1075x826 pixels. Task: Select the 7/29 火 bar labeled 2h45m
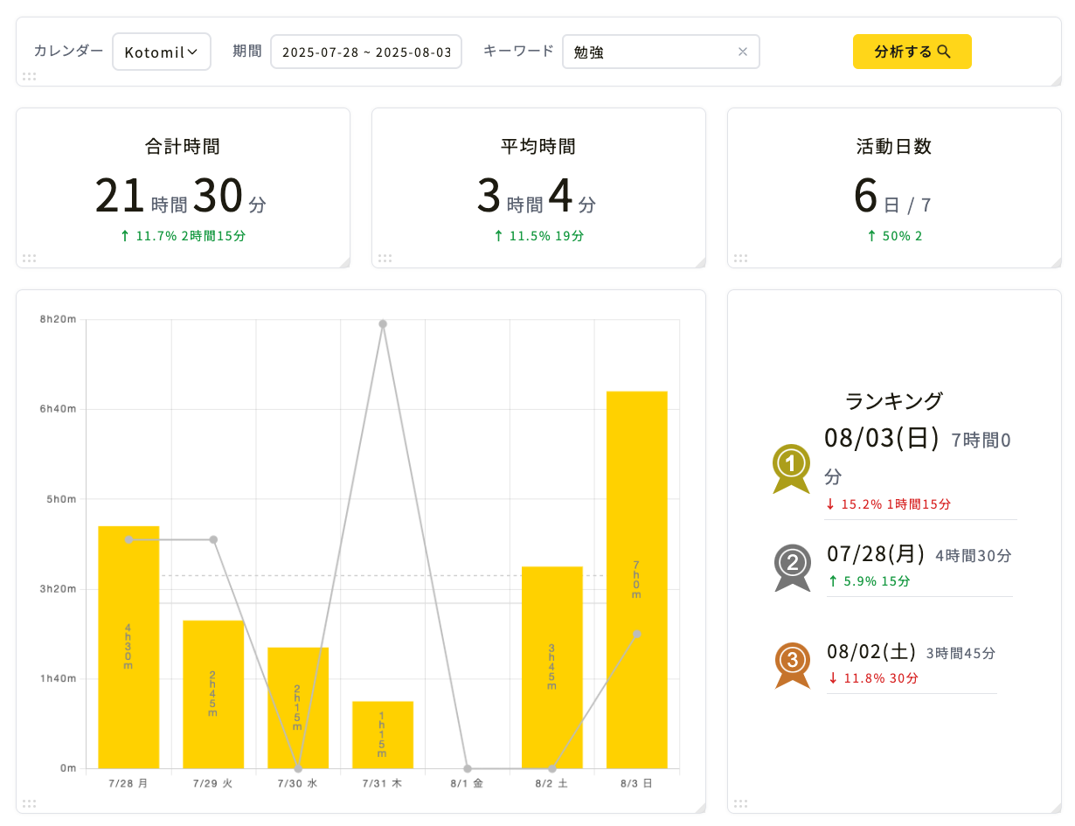pos(213,694)
